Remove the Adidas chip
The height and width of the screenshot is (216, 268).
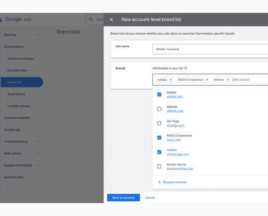click(x=171, y=79)
